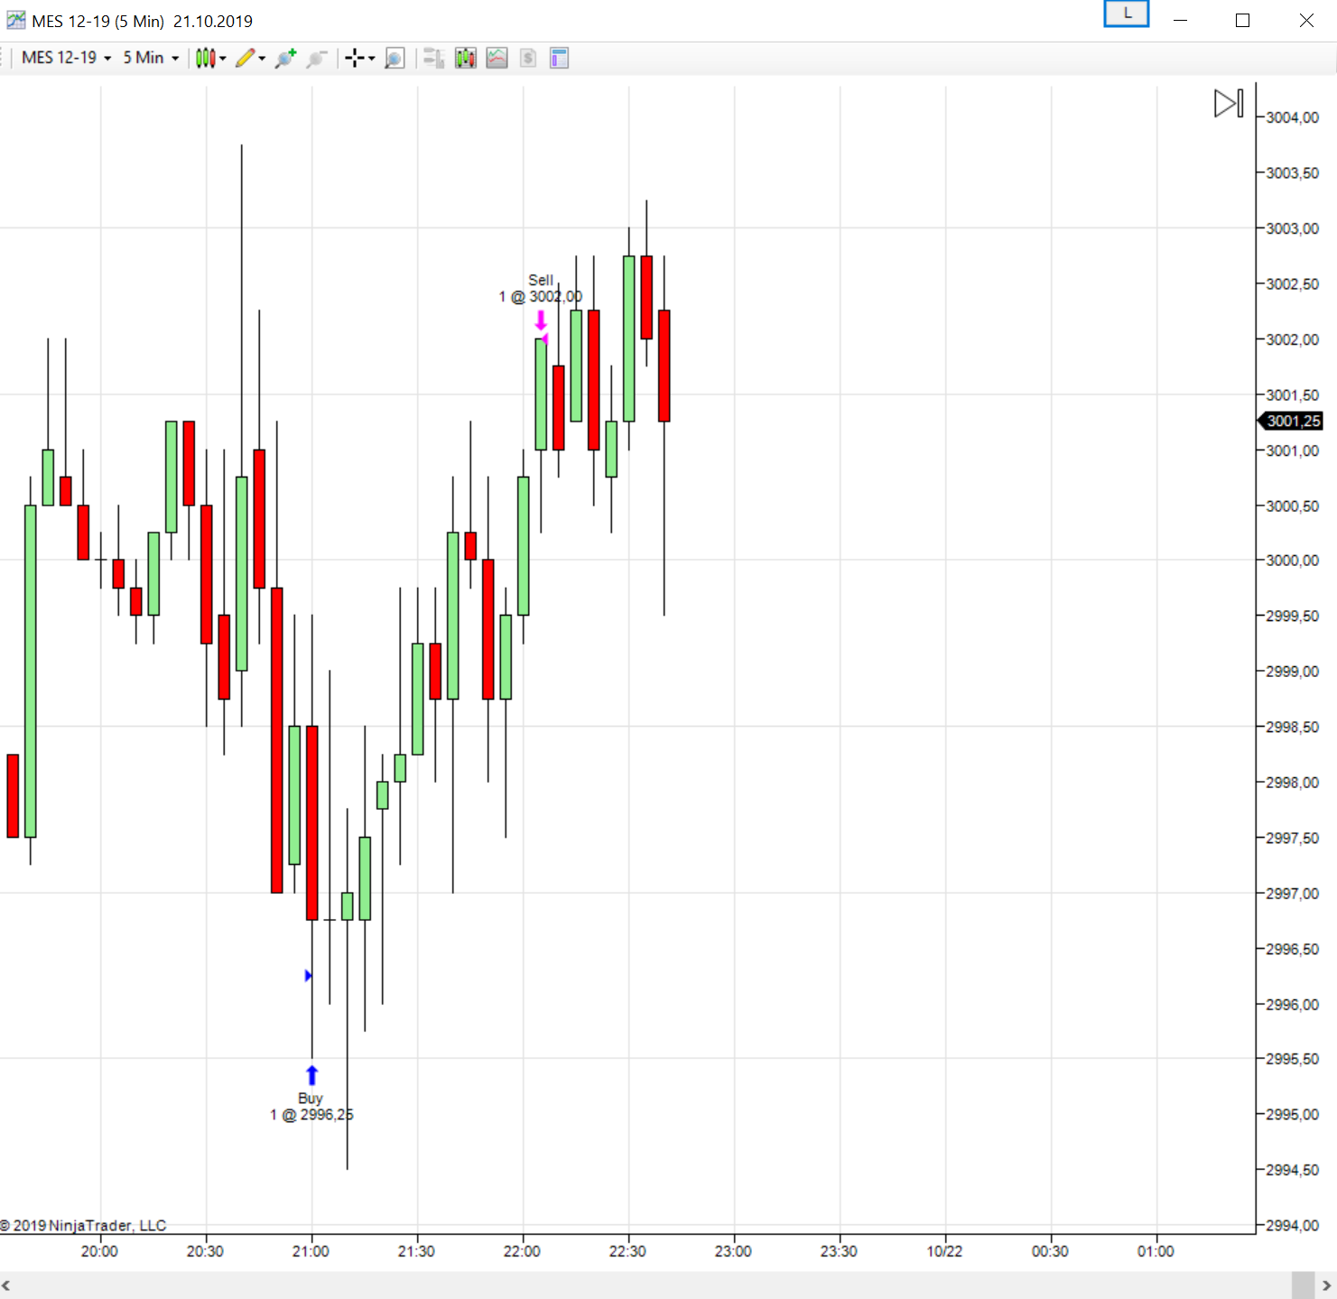Screen dimensions: 1337x1299
Task: Click the 3000,00 price axis label
Action: click(1293, 561)
